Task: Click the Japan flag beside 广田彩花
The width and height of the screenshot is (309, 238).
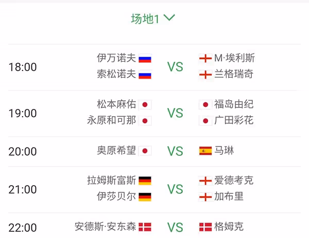Action: click(x=205, y=121)
